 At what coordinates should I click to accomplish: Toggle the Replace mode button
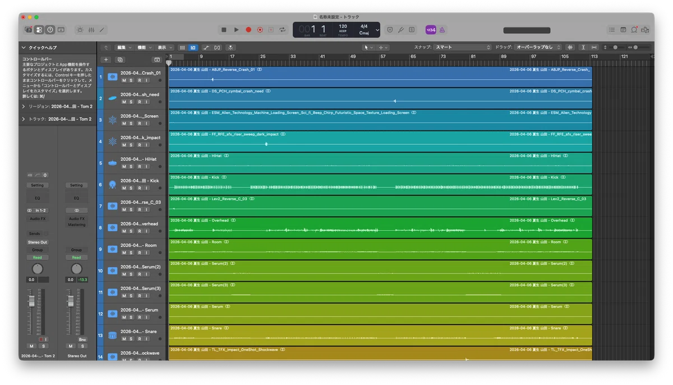coord(390,30)
